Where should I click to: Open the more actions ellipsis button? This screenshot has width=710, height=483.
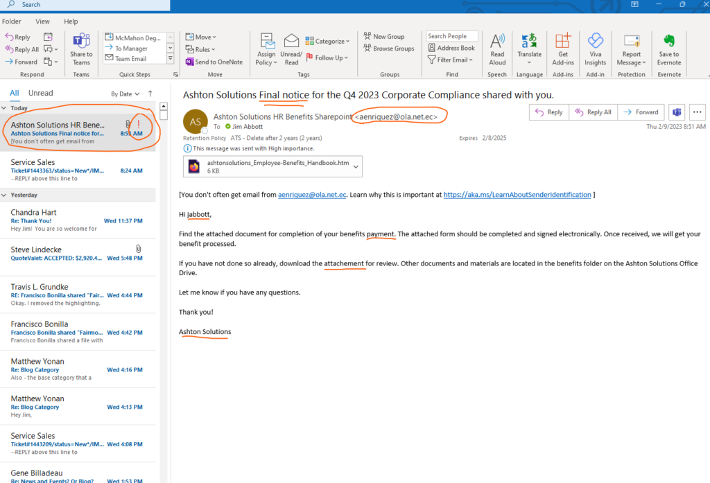[698, 112]
